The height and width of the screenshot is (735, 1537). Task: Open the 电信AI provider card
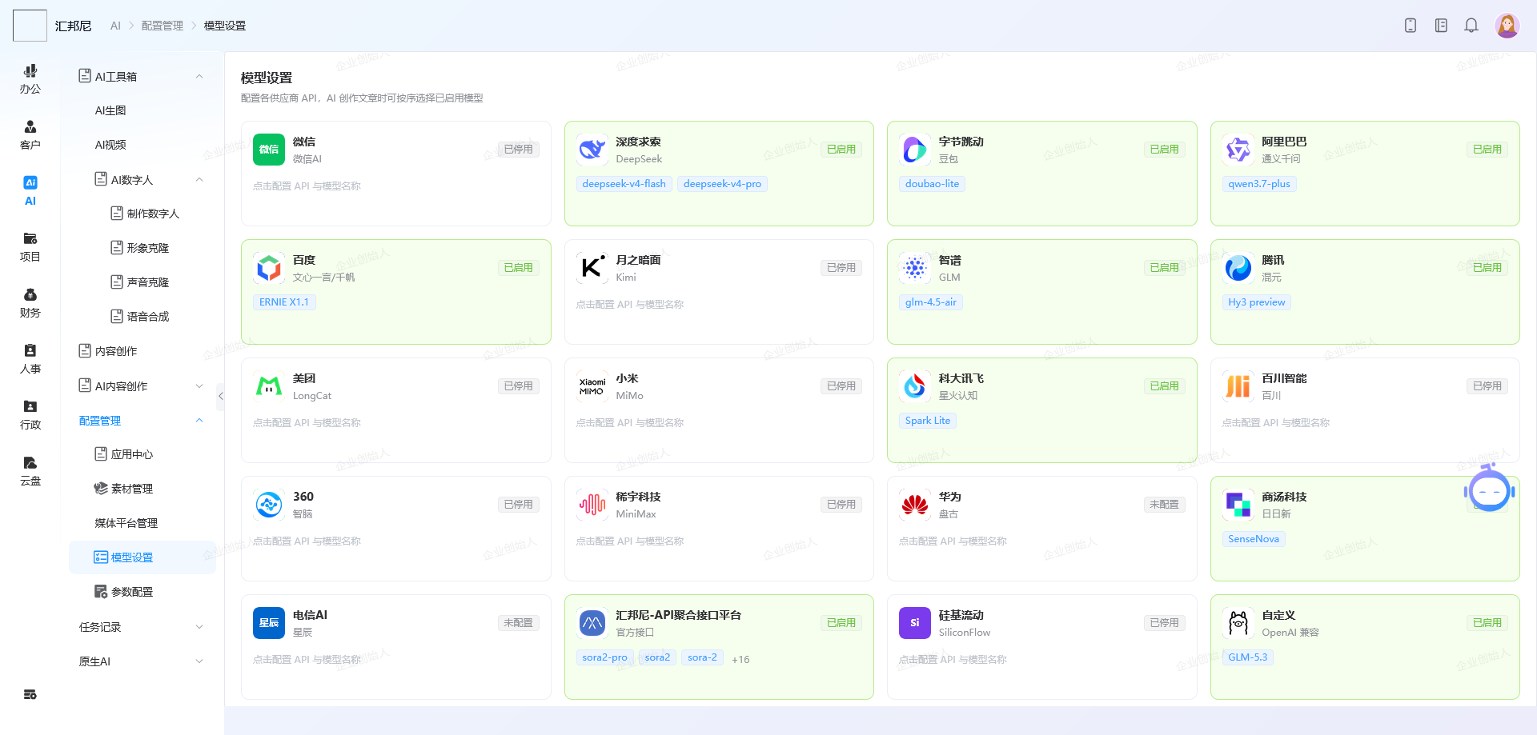(396, 647)
